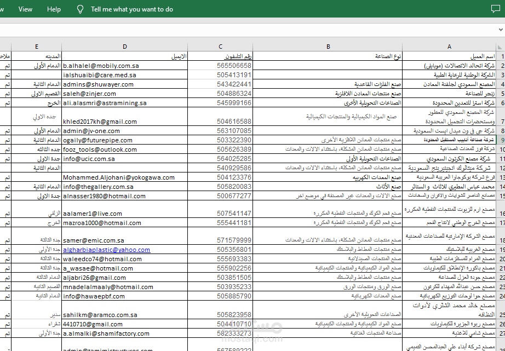Click the Tell me lightbulb icon
The width and height of the screenshot is (505, 351).
pyautogui.click(x=80, y=9)
